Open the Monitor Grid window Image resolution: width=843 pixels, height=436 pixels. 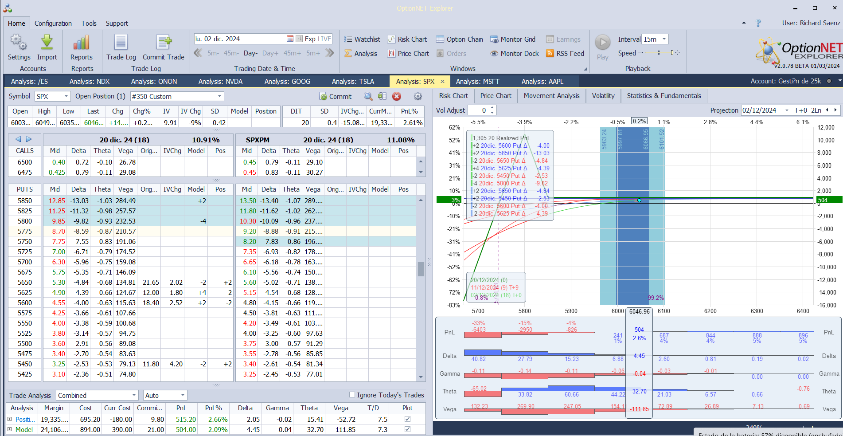click(x=513, y=39)
